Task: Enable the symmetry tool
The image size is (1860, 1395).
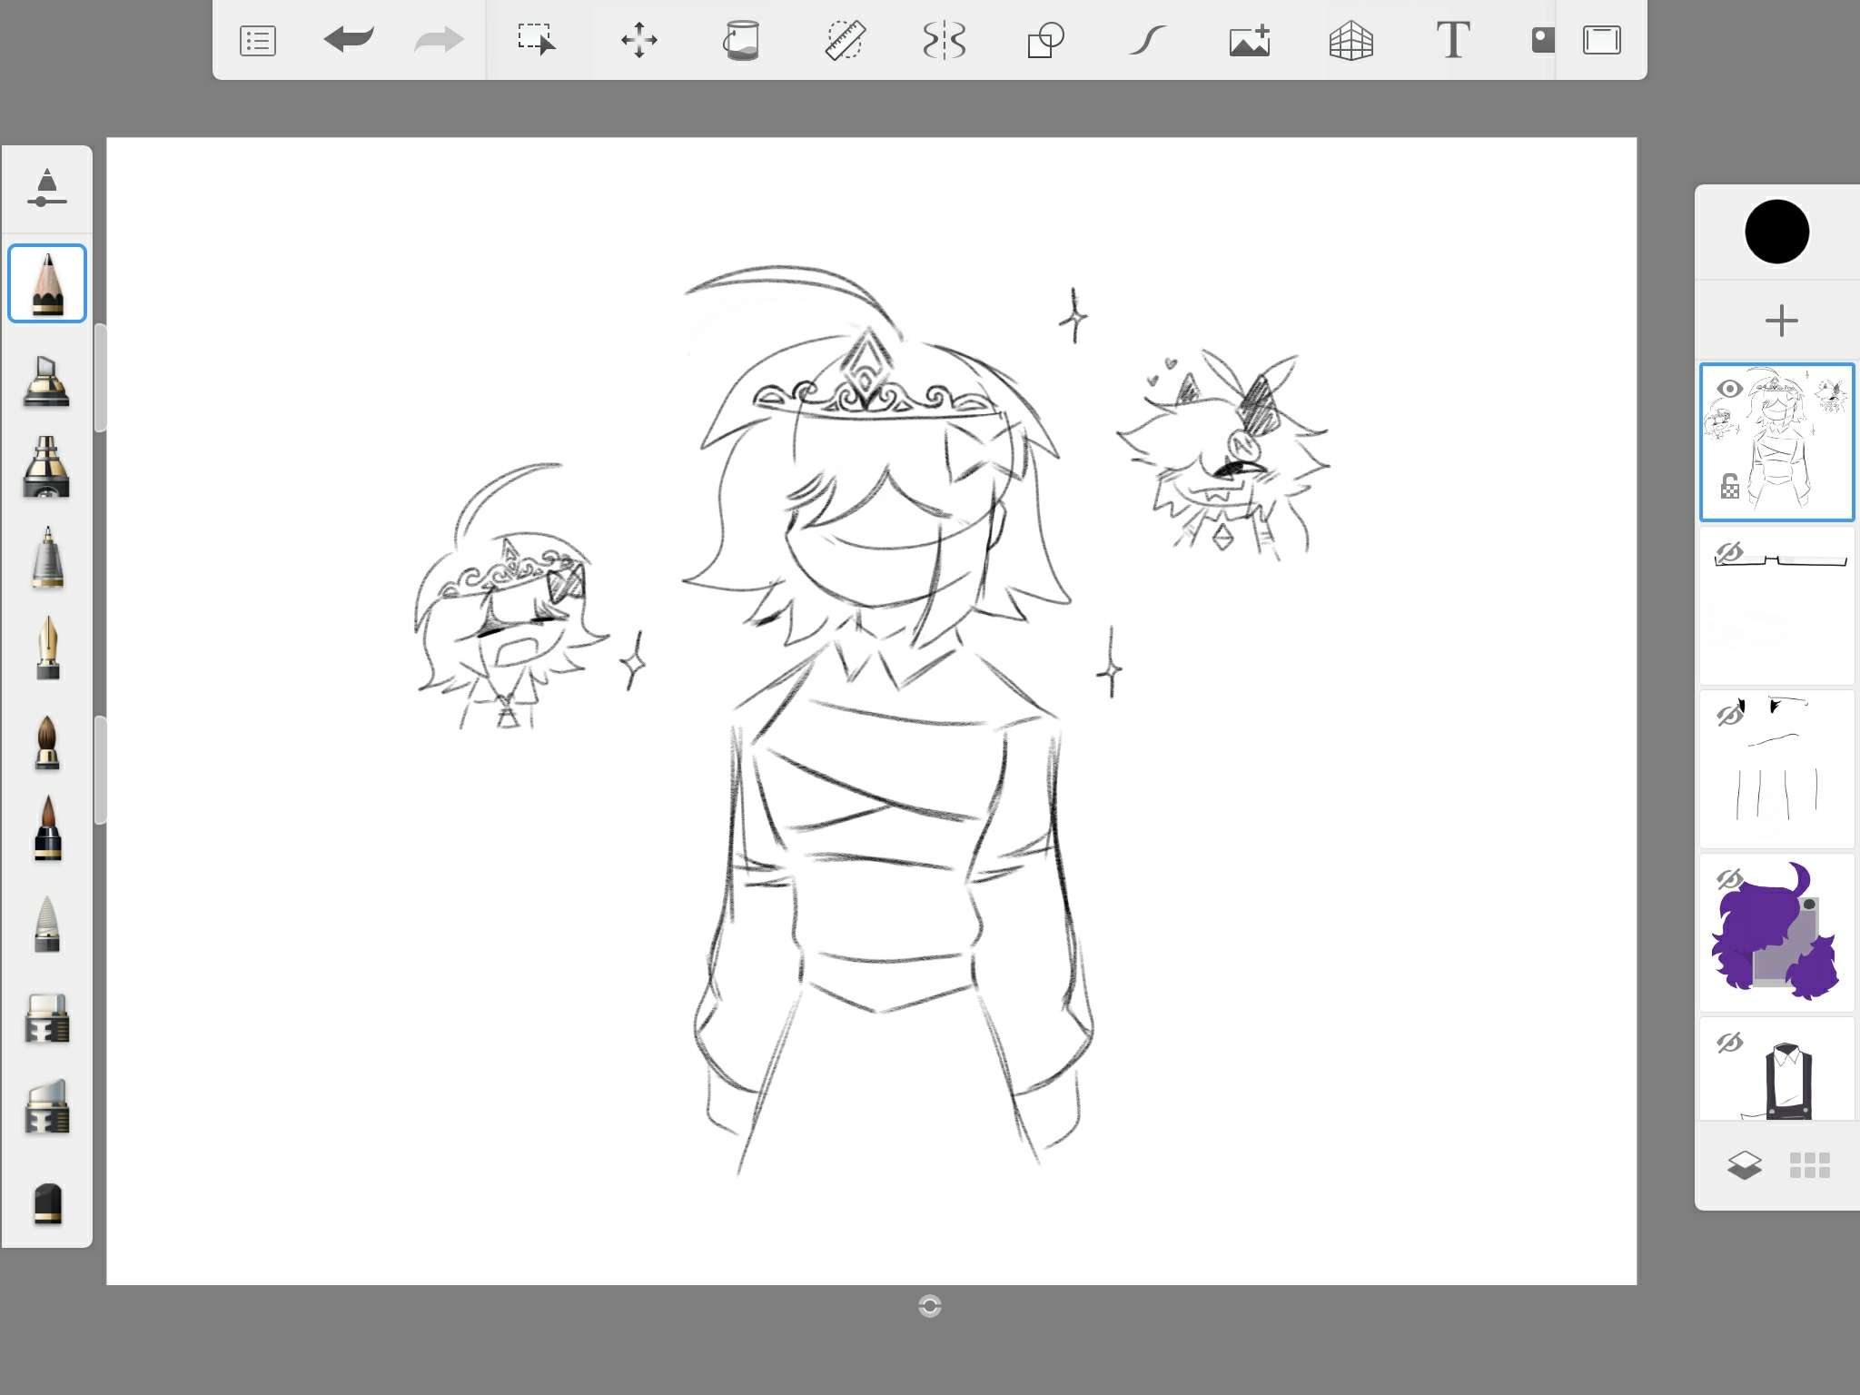Action: pyautogui.click(x=944, y=40)
